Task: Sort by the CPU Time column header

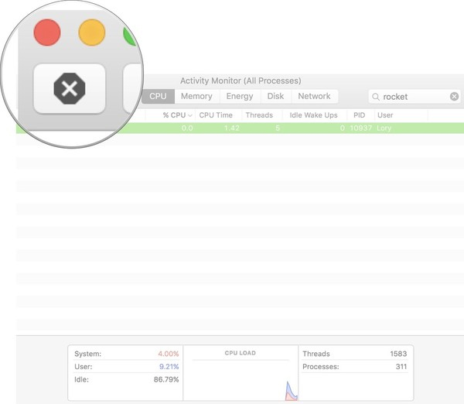Action: tap(216, 115)
